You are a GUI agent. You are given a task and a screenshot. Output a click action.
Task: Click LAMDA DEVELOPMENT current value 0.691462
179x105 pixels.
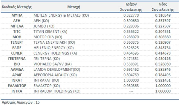131,70
